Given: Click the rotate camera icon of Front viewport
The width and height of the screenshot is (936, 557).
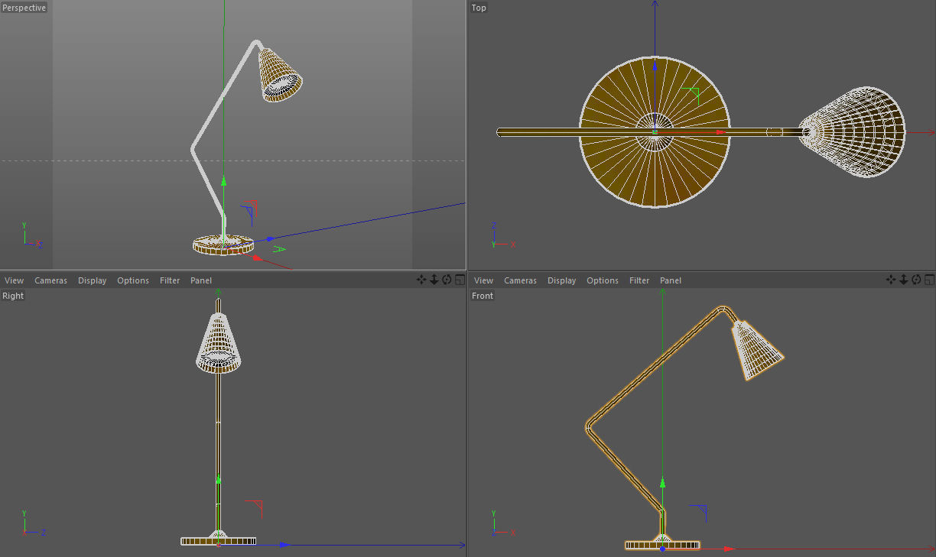Looking at the screenshot, I should 916,280.
